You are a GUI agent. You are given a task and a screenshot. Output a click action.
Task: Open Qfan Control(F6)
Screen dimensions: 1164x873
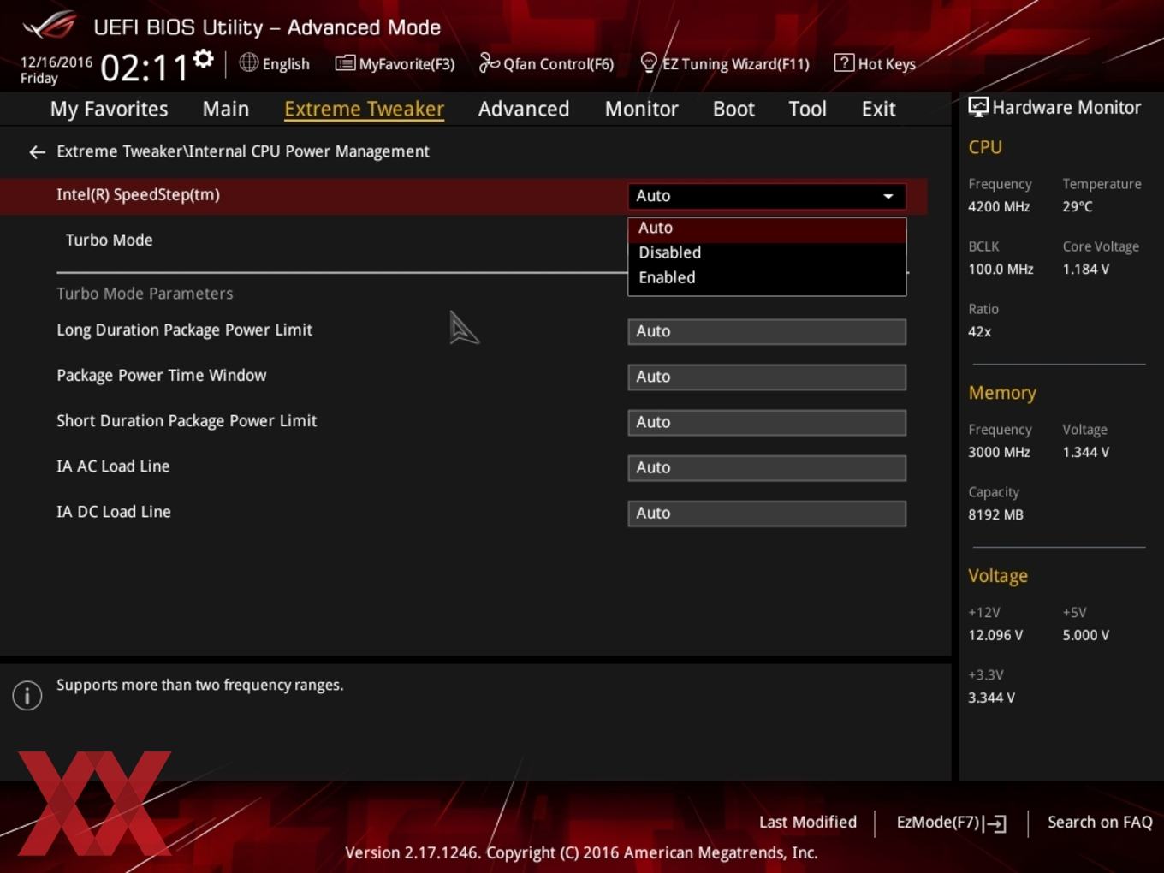[x=547, y=63]
